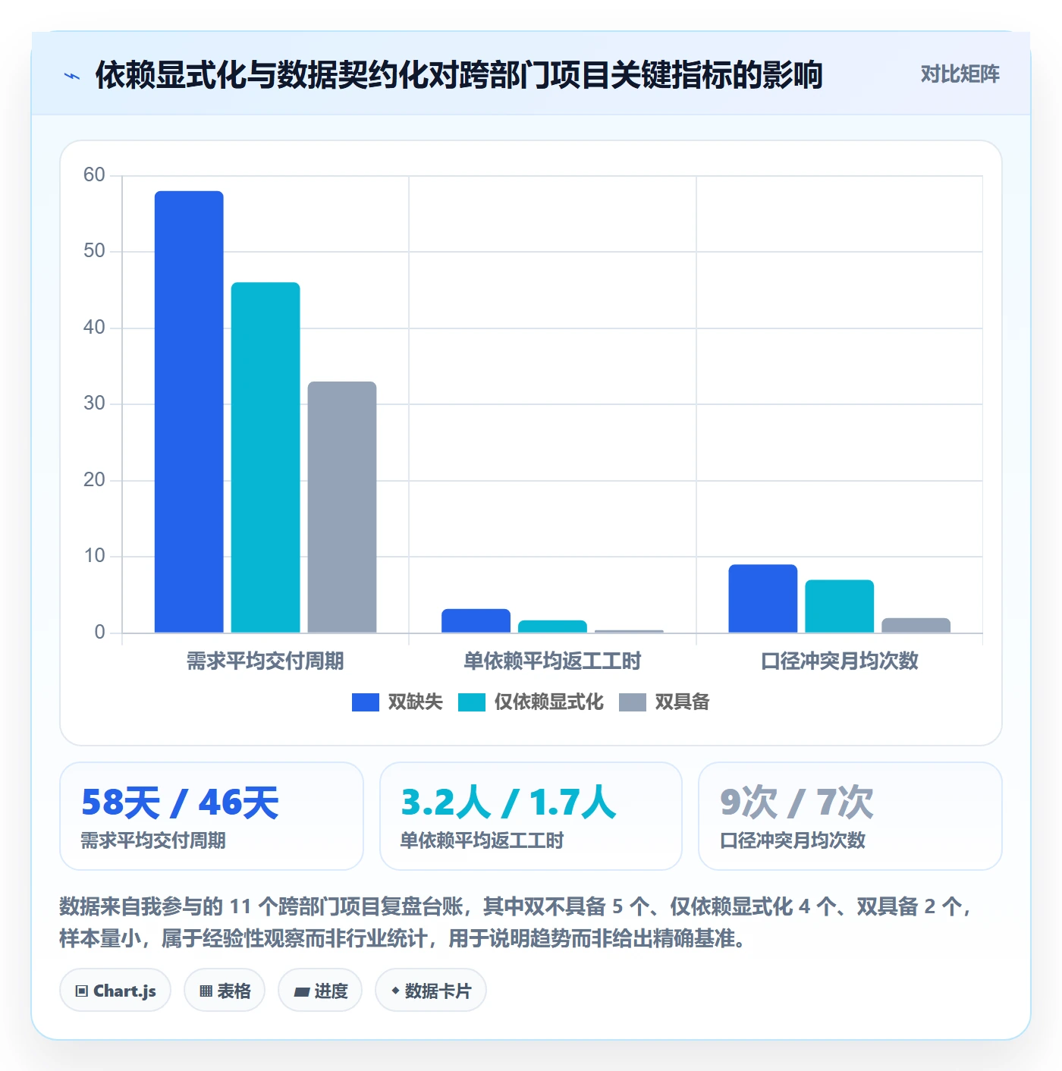Toggle the 仅依赖显式化 legend series
This screenshot has width=1062, height=1071.
[531, 702]
